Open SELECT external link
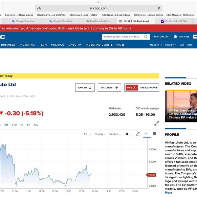The image size is (197, 197). 170,45
